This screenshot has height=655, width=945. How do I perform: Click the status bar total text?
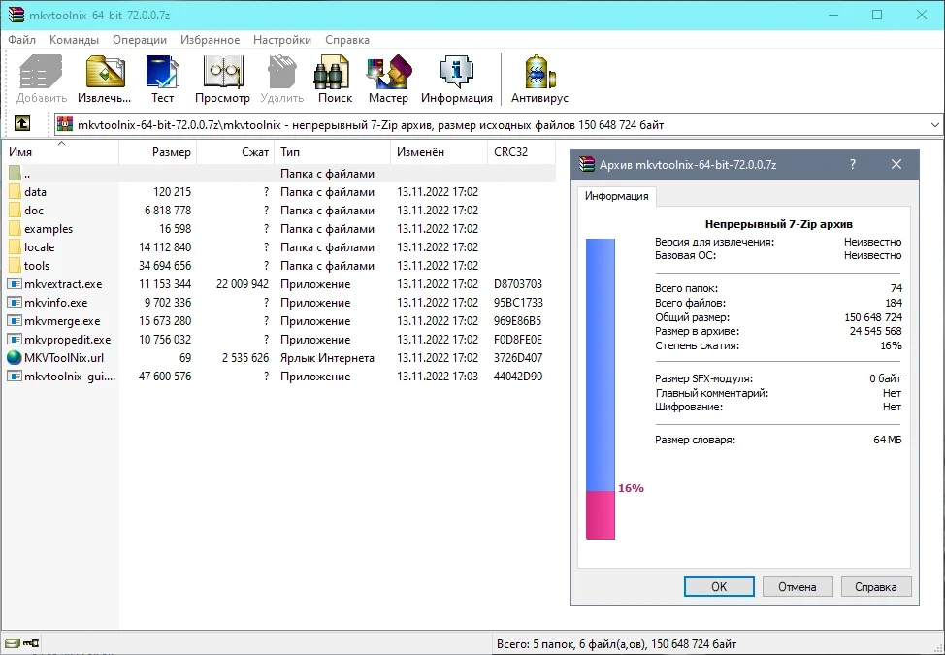tap(616, 643)
